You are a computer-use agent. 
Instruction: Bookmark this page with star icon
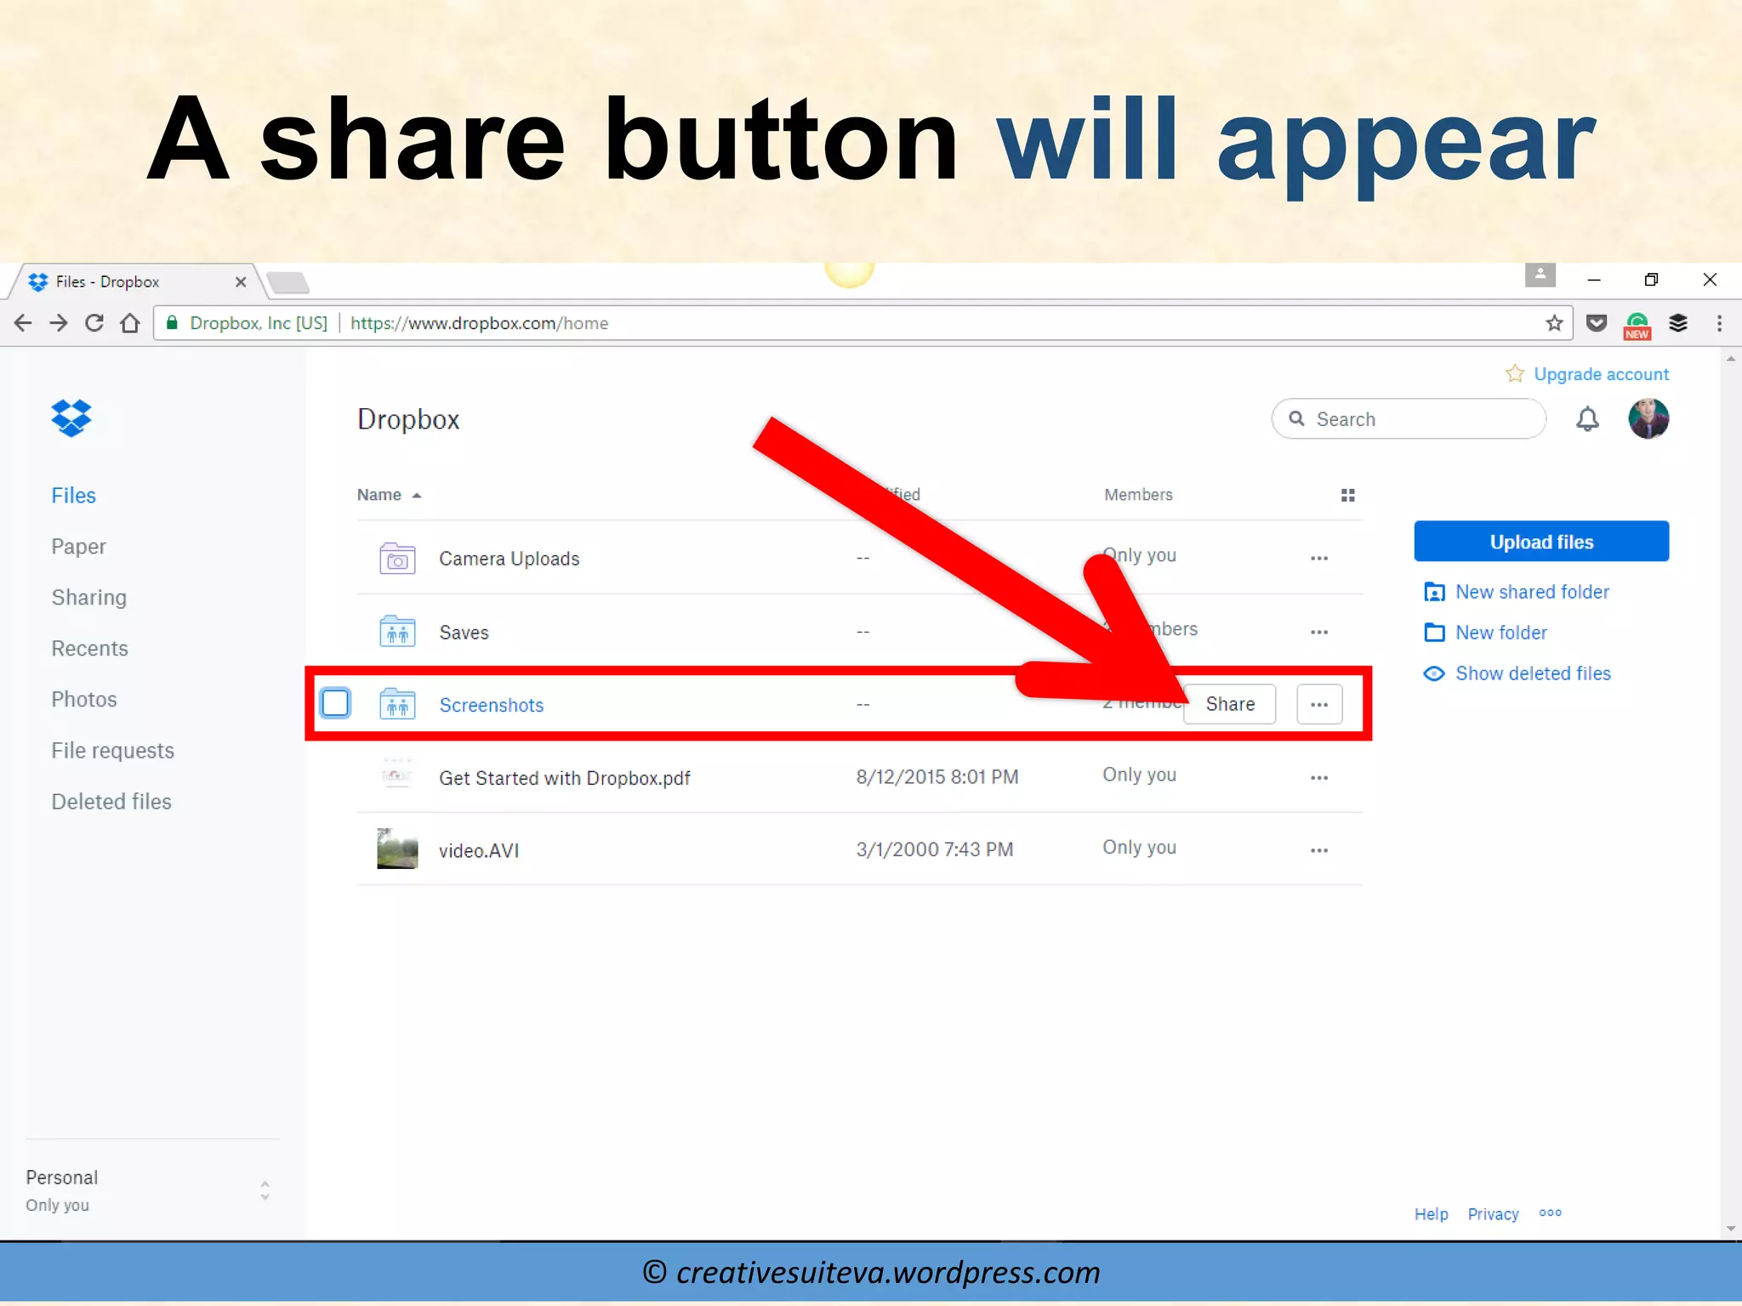pyautogui.click(x=1554, y=323)
